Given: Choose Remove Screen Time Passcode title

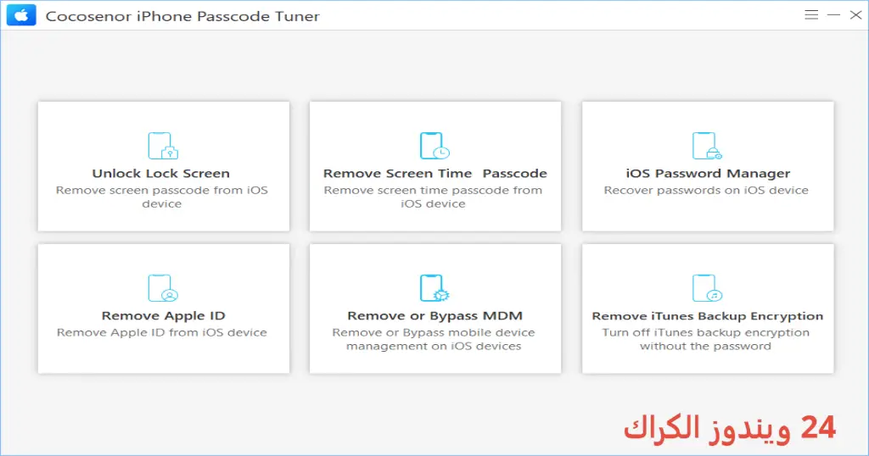Looking at the screenshot, I should 435,173.
